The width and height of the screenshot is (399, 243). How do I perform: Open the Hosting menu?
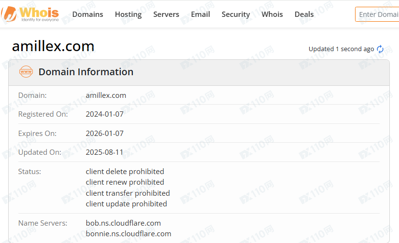[x=128, y=14]
